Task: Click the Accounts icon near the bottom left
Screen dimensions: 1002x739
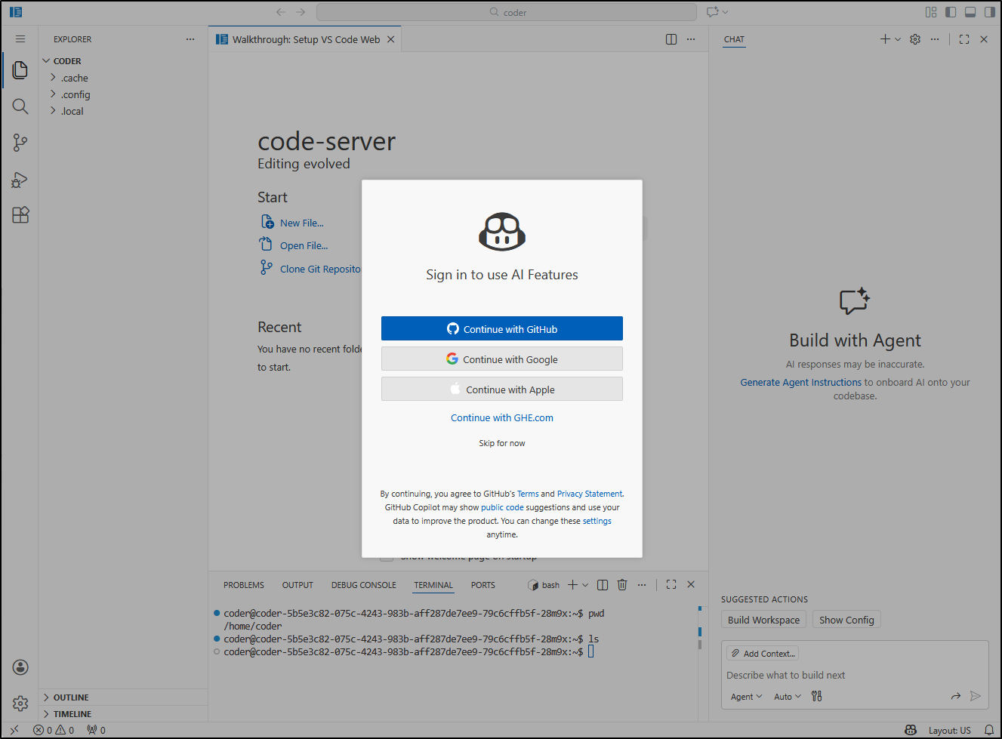Action: (20, 667)
